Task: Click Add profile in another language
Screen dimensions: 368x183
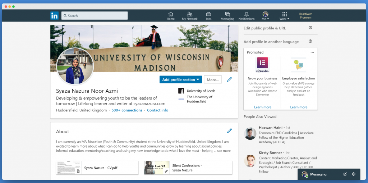Action: 271,42
